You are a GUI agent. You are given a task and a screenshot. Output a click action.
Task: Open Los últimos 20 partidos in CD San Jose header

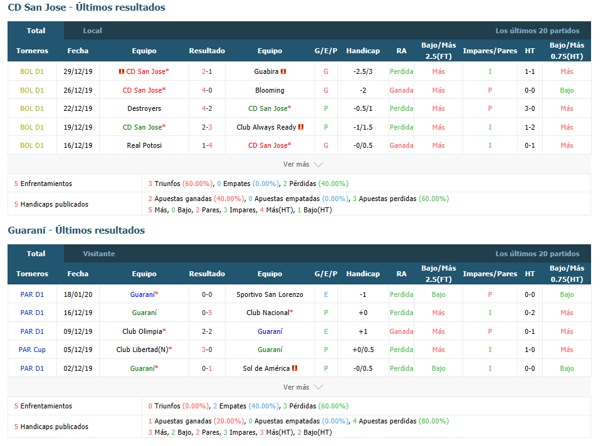537,31
